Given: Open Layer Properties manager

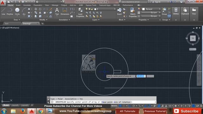Looking at the screenshot, I should pyautogui.click(x=80, y=12).
